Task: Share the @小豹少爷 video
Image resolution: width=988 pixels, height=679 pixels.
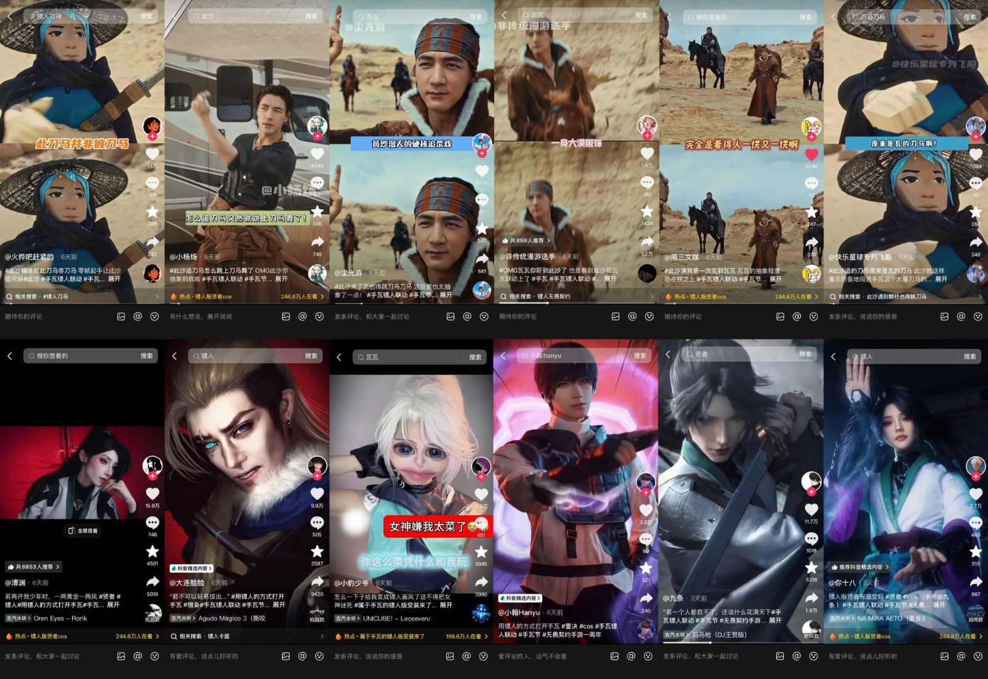Action: tap(482, 581)
